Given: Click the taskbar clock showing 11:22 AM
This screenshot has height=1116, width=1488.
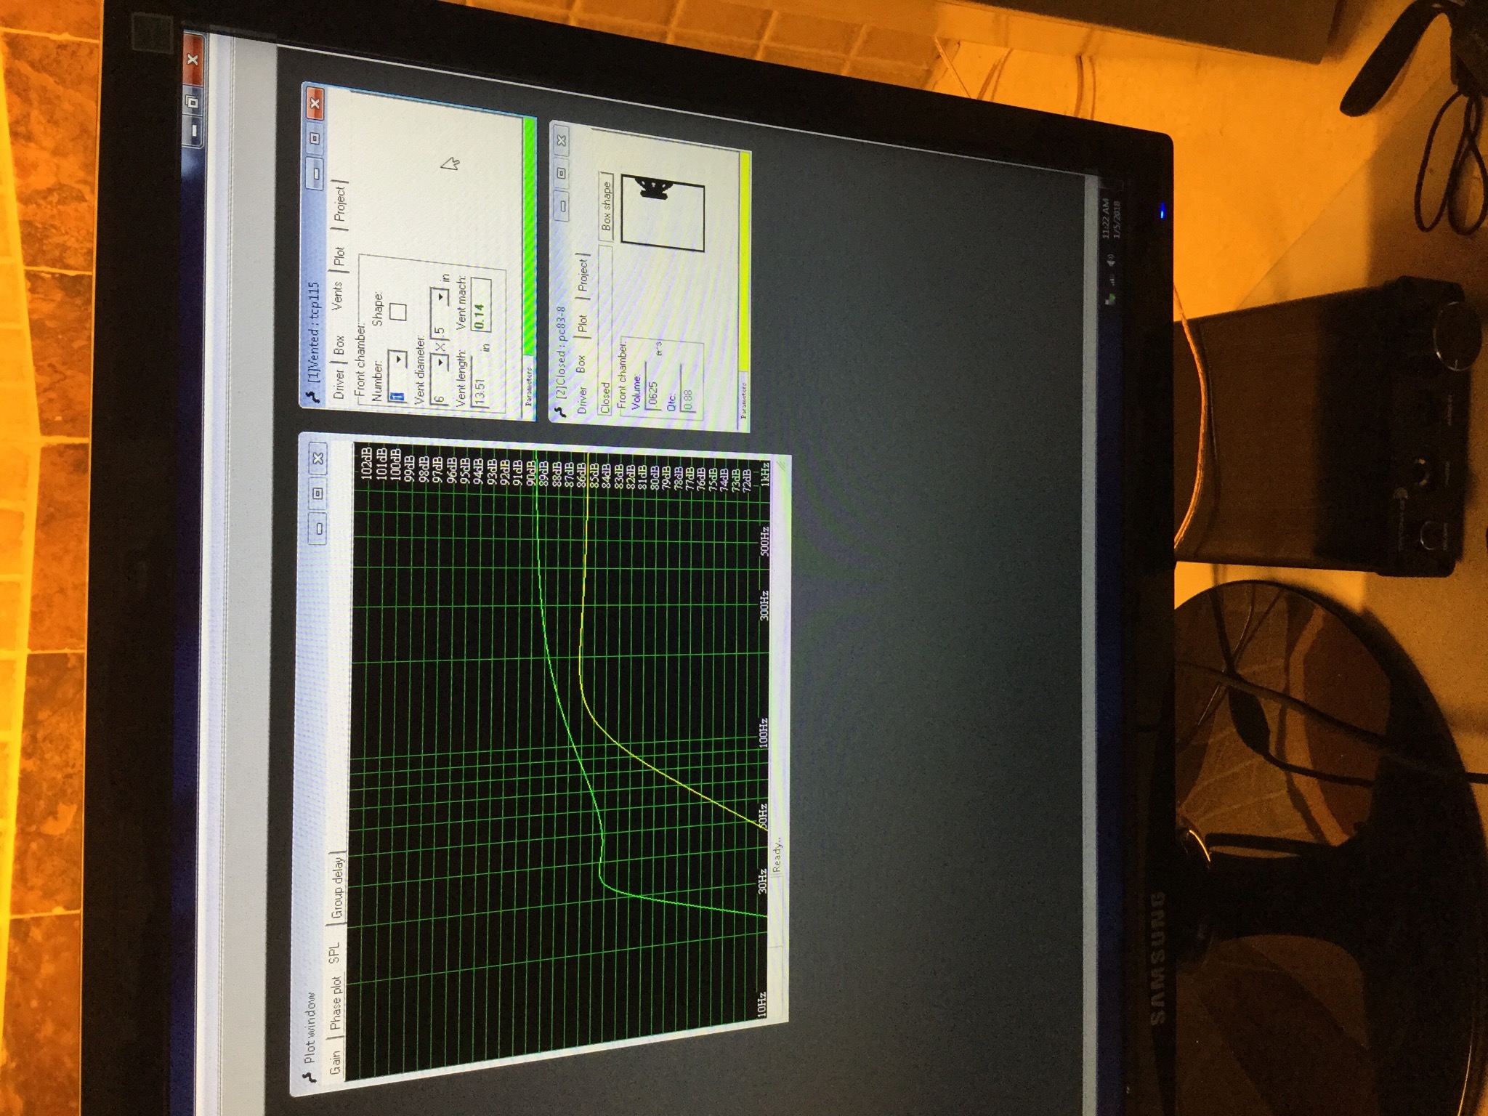Looking at the screenshot, I should [x=1107, y=220].
